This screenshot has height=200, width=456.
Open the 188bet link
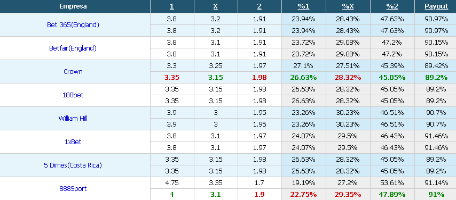[x=73, y=95]
